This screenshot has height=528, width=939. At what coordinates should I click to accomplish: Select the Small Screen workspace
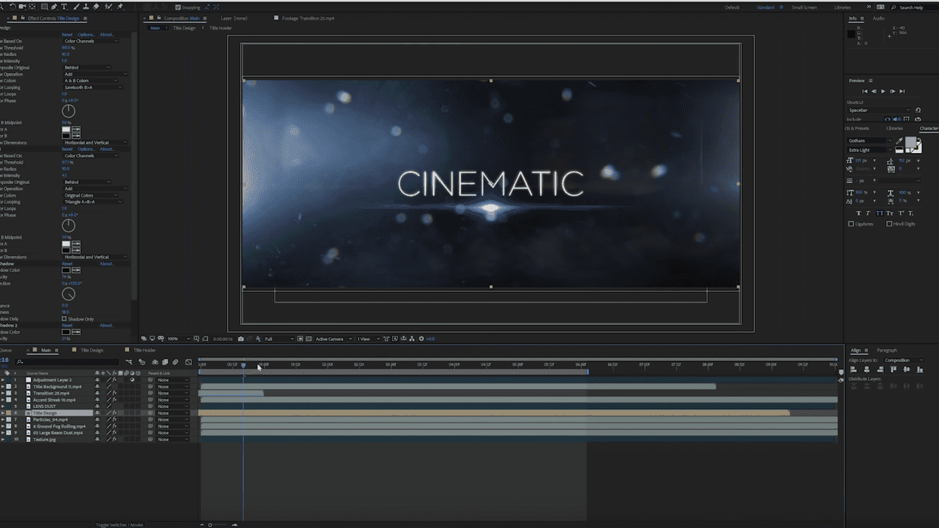coord(804,8)
